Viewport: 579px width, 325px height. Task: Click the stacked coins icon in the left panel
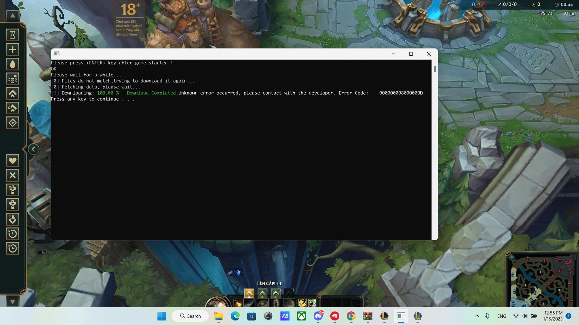[x=13, y=79]
